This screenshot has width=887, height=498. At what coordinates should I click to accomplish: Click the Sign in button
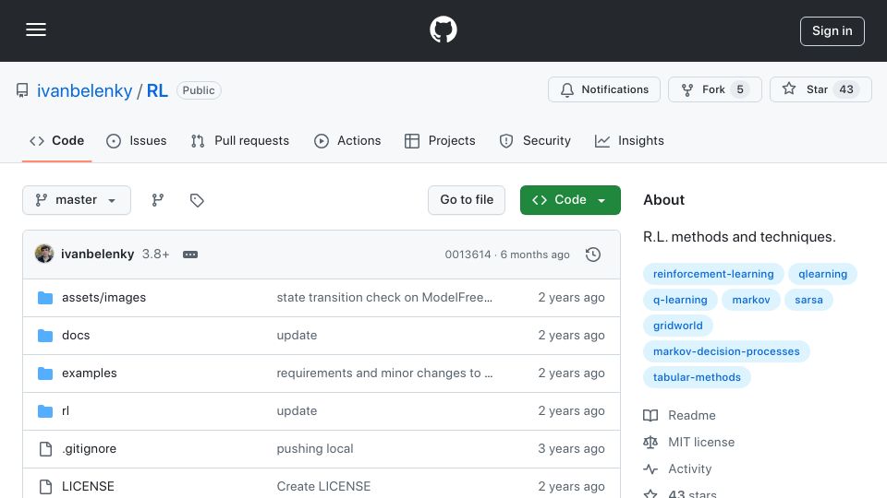[x=832, y=31]
